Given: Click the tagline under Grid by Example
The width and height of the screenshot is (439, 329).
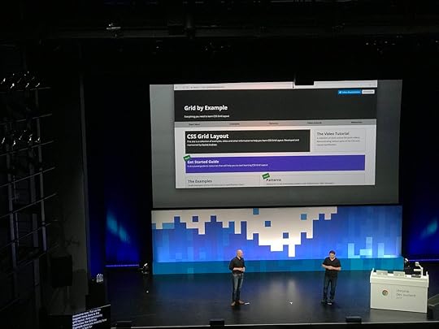Looking at the screenshot, I should (206, 116).
